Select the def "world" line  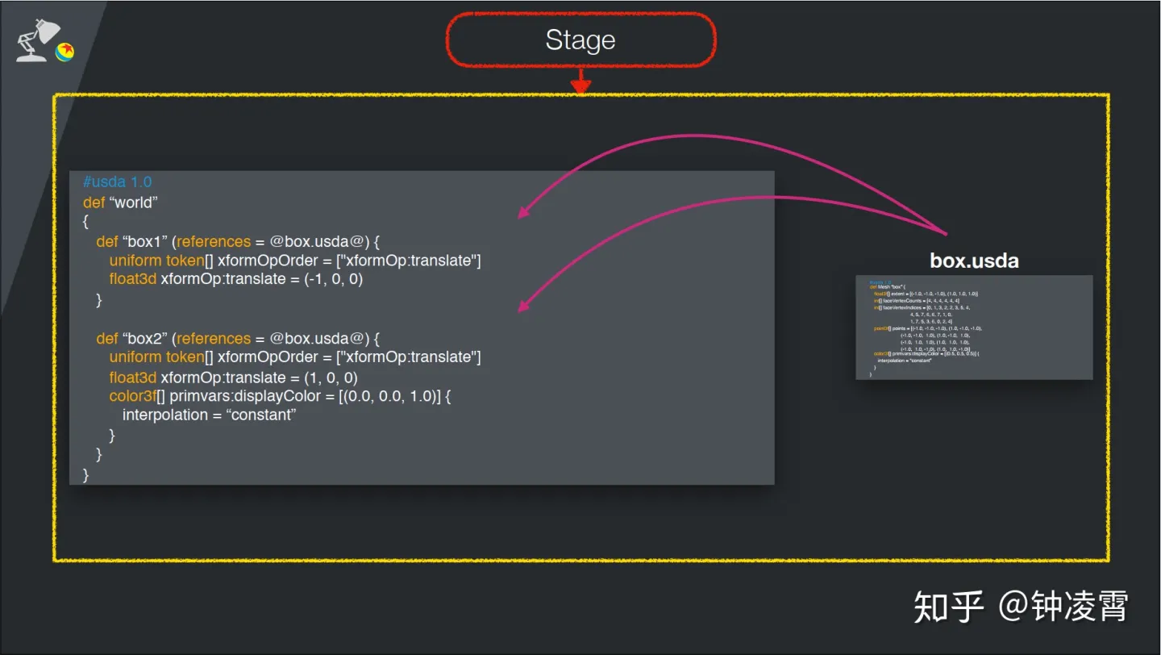click(x=120, y=202)
